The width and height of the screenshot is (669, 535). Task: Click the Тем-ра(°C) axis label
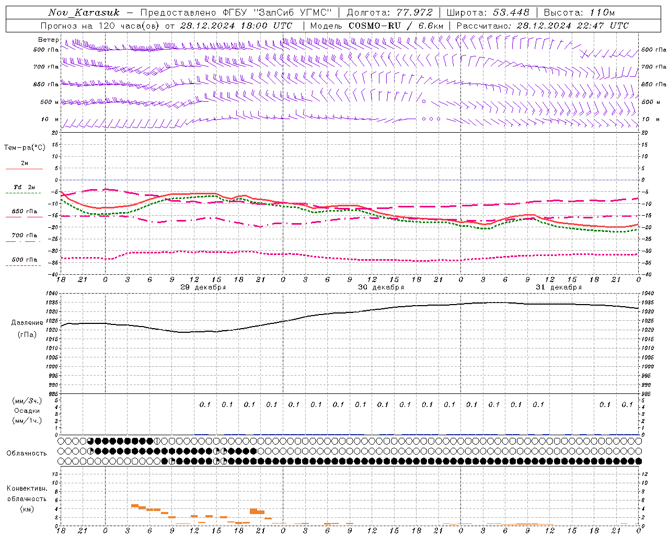tap(25, 148)
